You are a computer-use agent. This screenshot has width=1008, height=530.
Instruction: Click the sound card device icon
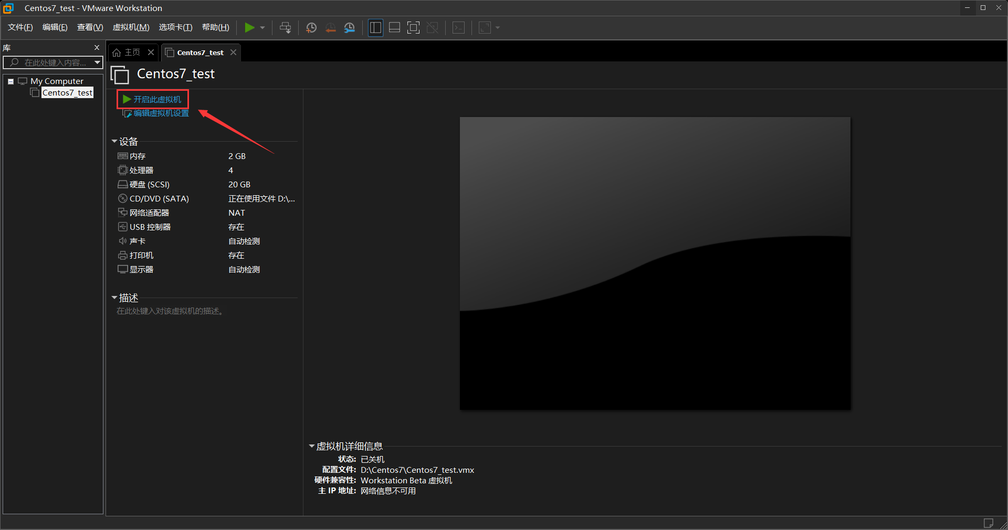click(x=122, y=241)
